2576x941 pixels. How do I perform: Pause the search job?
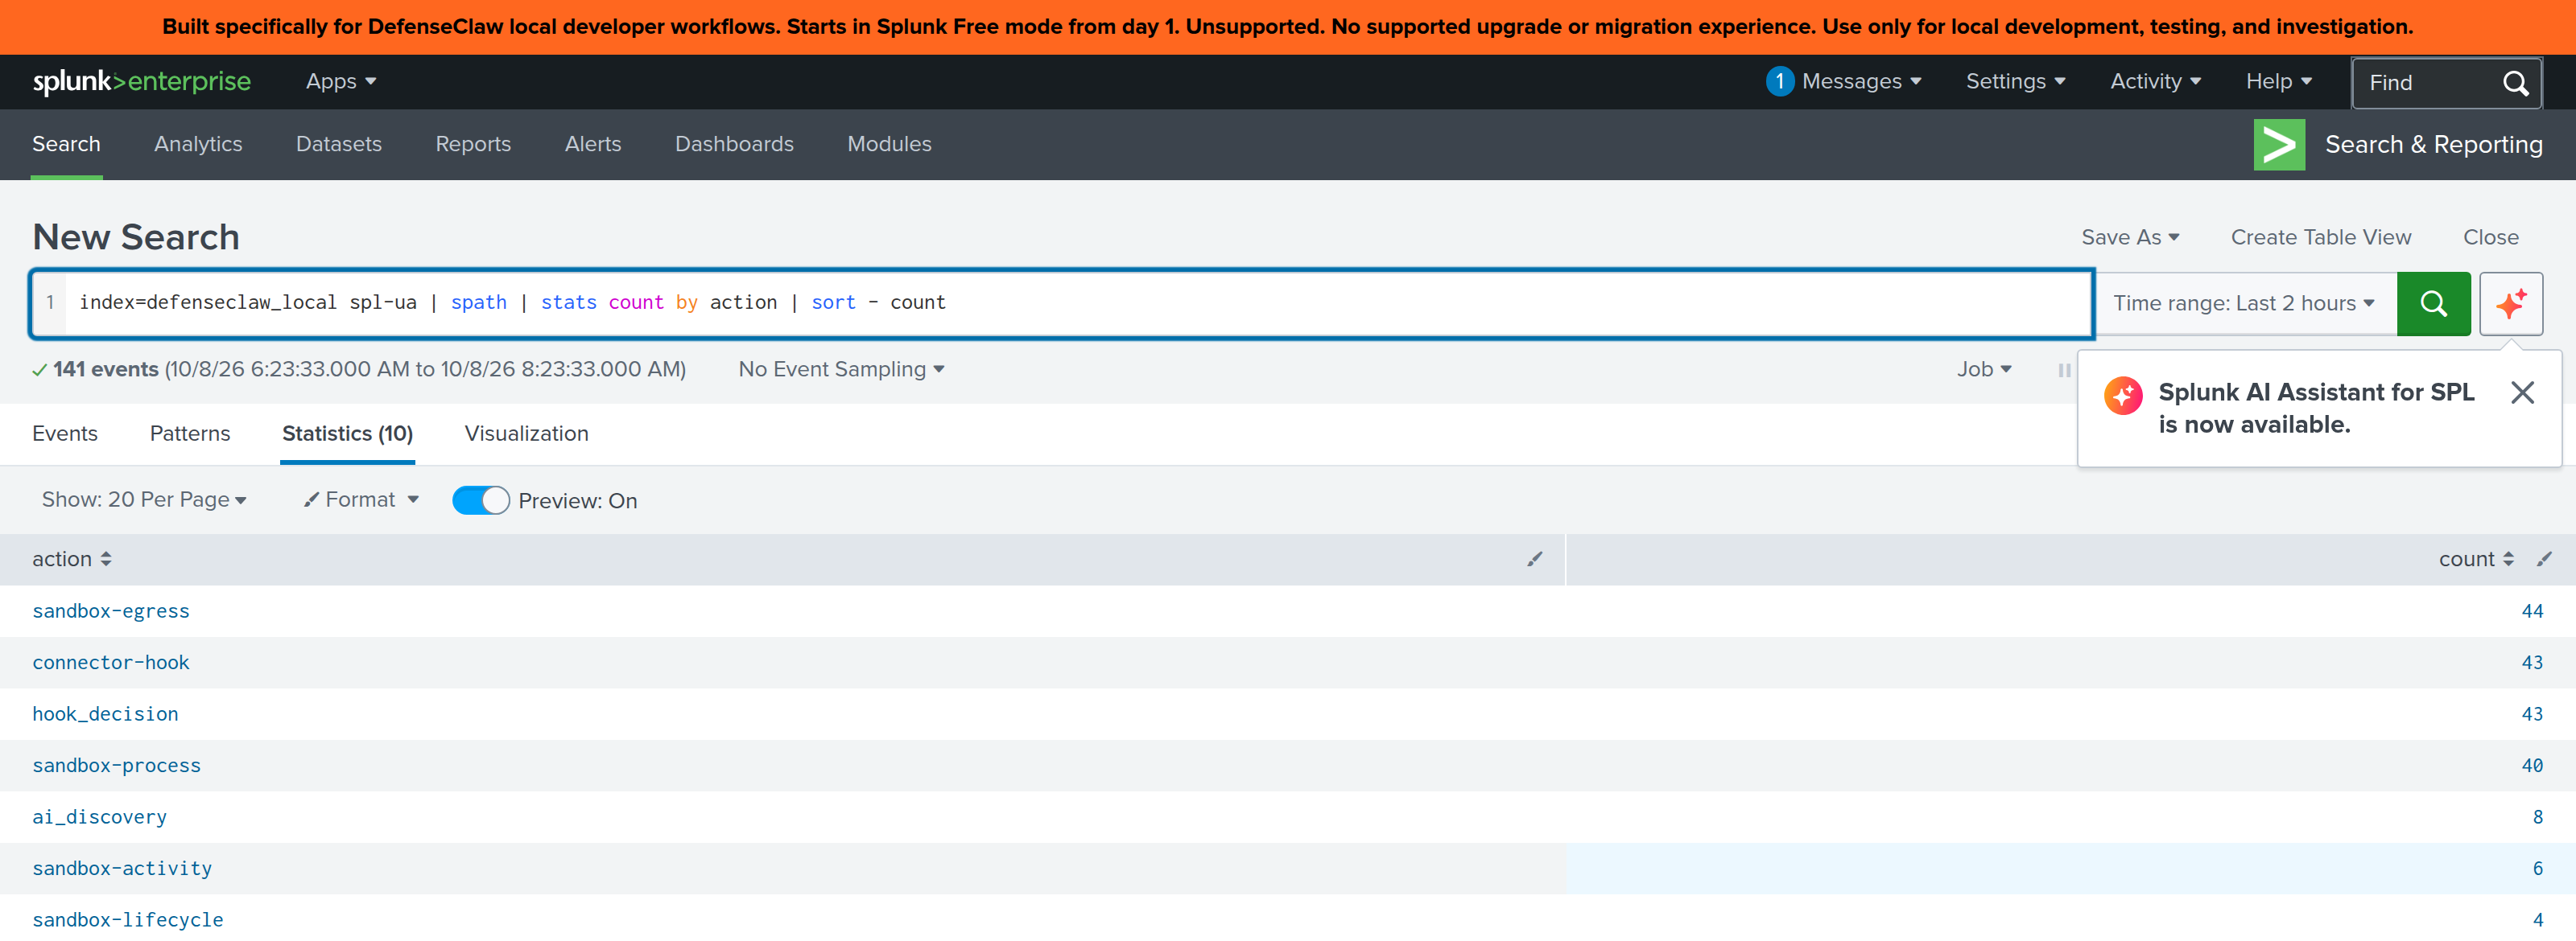pyautogui.click(x=2064, y=371)
